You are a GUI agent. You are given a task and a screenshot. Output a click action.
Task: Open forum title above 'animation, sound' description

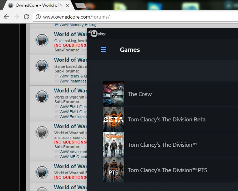70,126
